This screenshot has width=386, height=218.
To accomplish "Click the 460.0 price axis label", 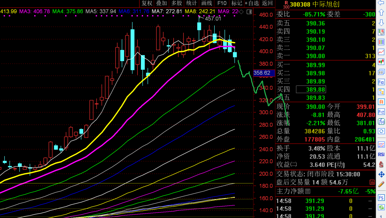I will (x=266, y=15).
